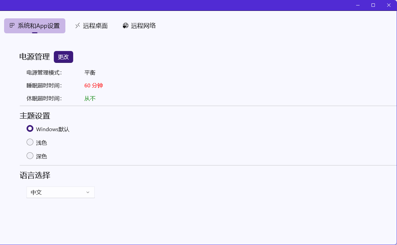
Task: Click the 主题设置 section heading
Action: tap(35, 116)
